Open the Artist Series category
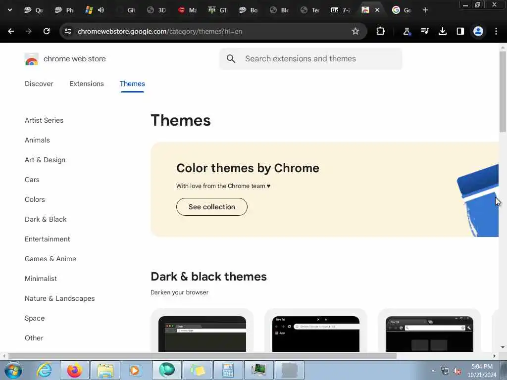The width and height of the screenshot is (507, 380). (44, 120)
